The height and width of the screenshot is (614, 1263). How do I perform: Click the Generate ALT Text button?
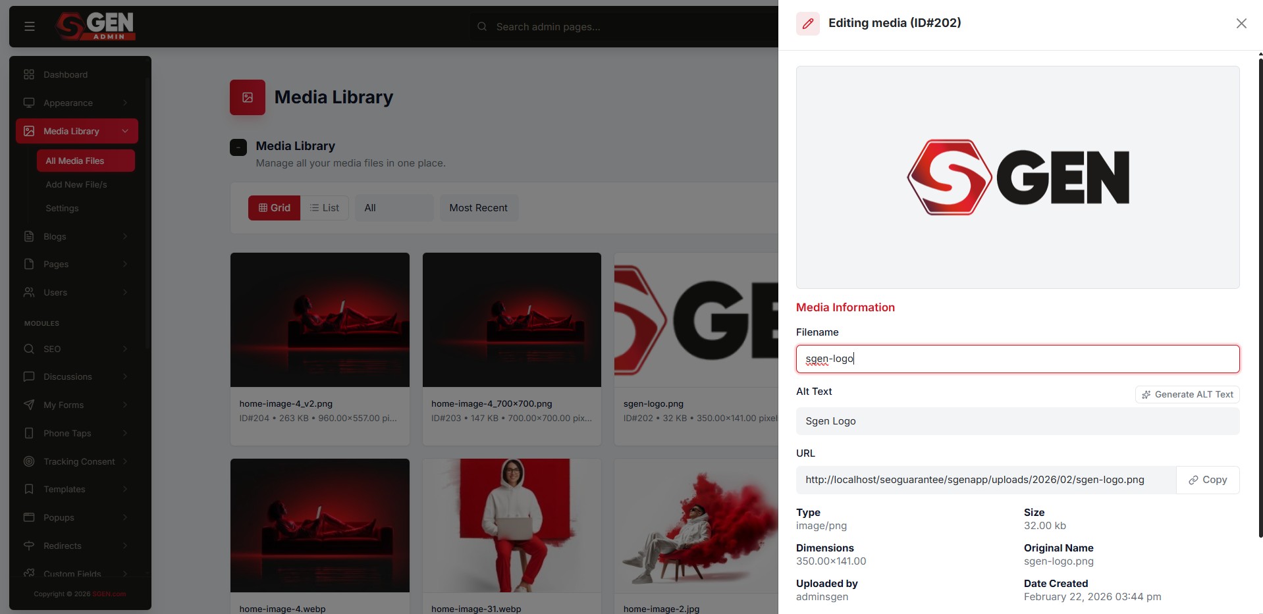tap(1187, 395)
